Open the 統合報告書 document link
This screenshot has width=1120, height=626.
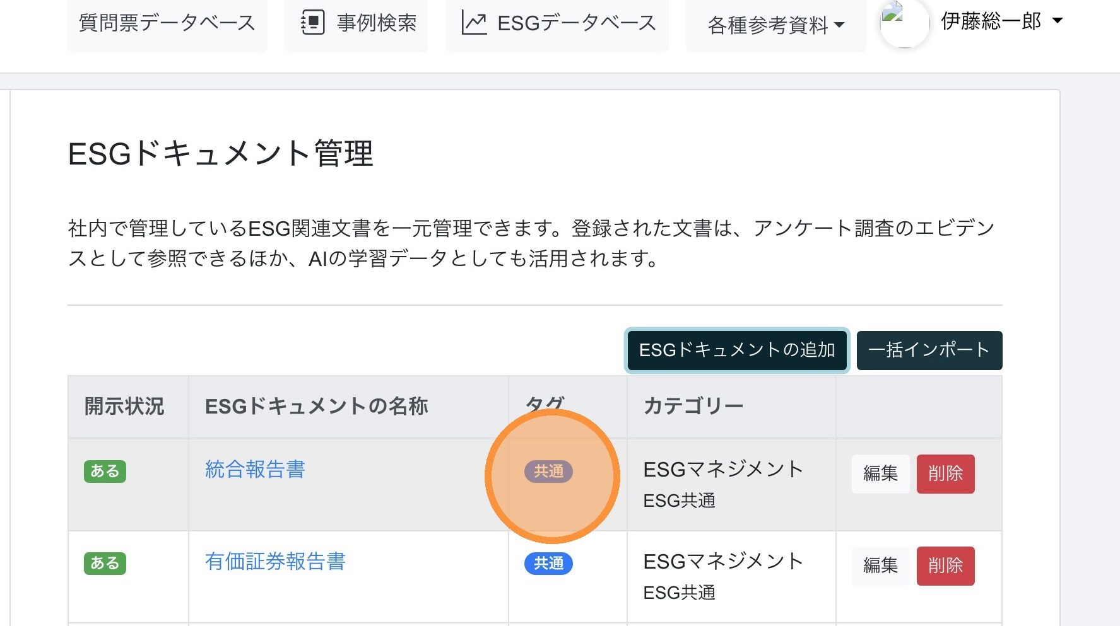(x=255, y=469)
